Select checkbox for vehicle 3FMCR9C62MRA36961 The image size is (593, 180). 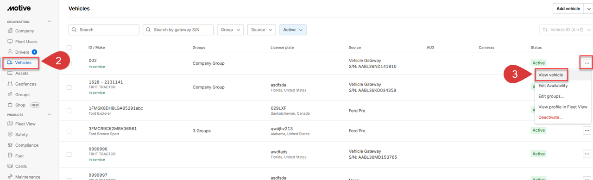coord(69,131)
